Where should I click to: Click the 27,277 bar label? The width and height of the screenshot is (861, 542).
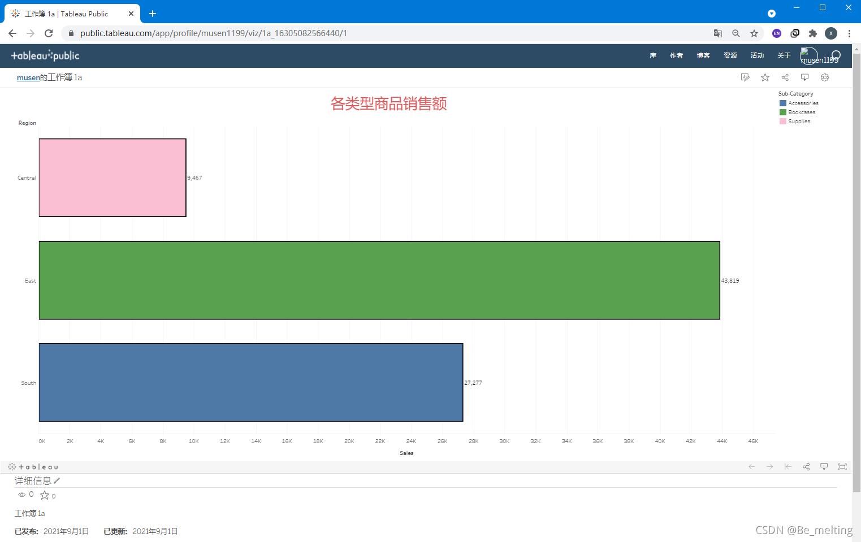[x=473, y=383]
